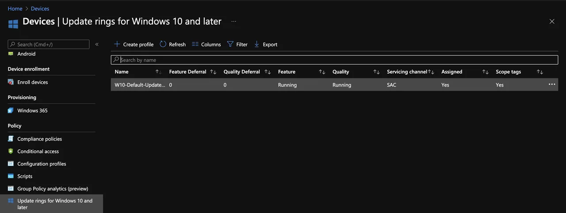Open the ellipsis menu beside the page title

coord(233,21)
